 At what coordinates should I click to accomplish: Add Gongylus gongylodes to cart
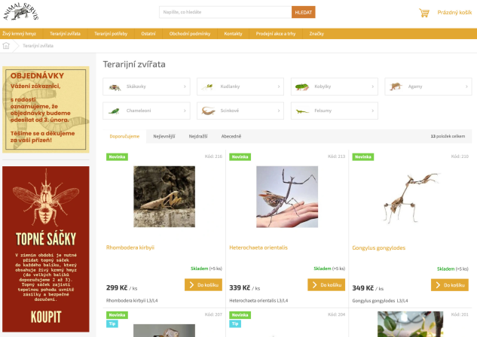[450, 285]
